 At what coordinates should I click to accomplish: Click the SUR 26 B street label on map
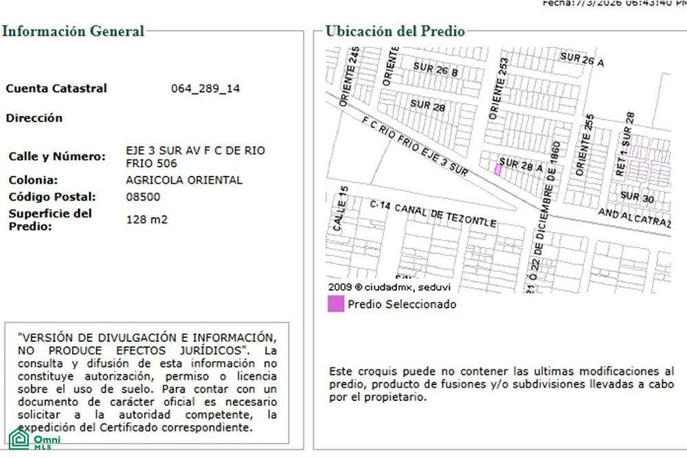coord(436,69)
